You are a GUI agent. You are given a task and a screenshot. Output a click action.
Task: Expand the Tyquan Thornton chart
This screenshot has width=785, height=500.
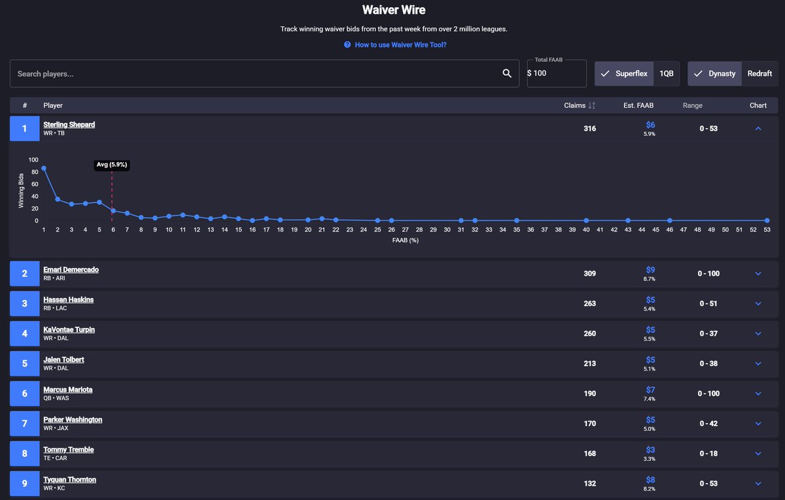click(x=758, y=484)
